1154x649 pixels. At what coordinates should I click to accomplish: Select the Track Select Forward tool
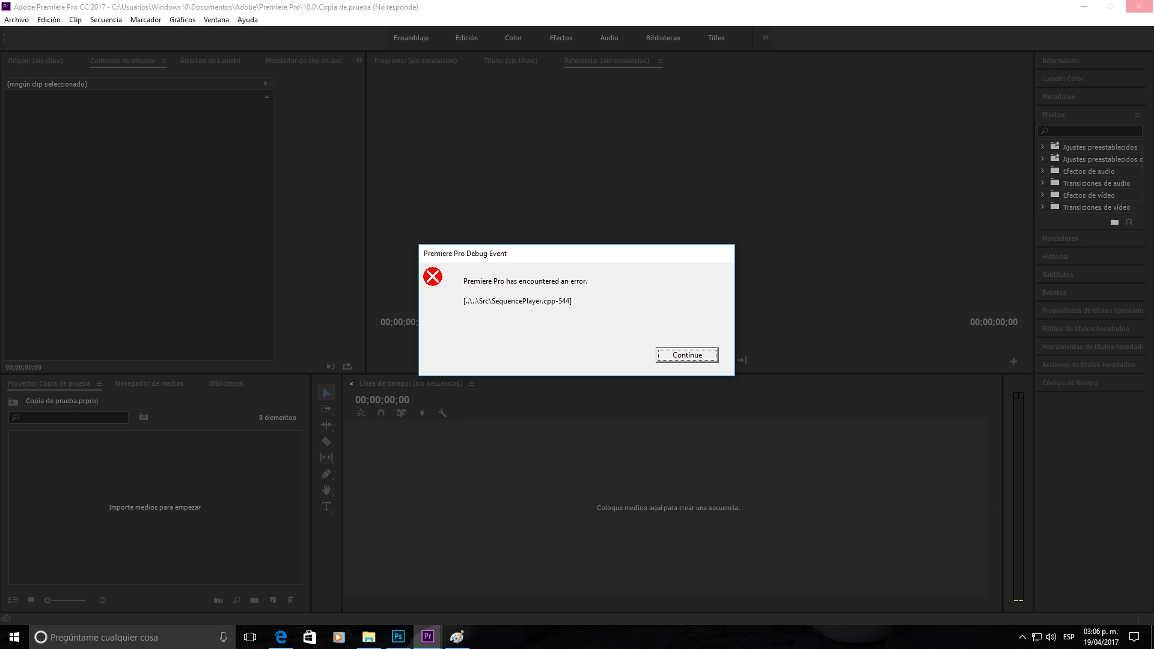click(x=326, y=409)
